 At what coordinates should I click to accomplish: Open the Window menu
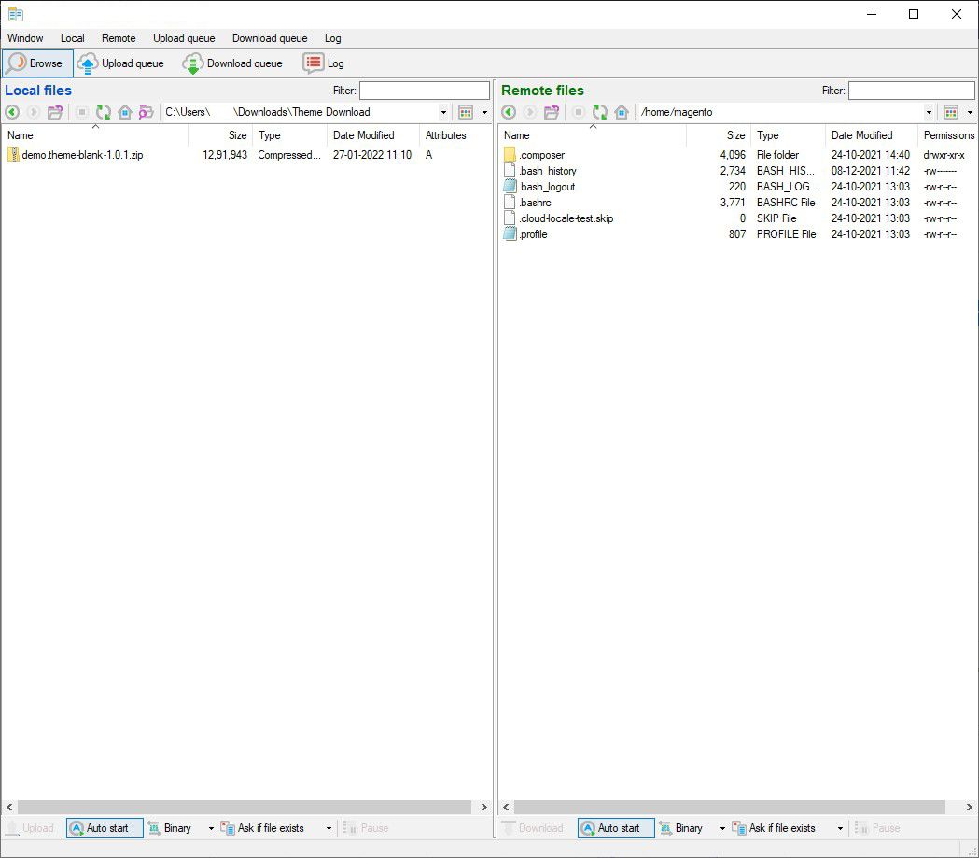pyautogui.click(x=24, y=38)
